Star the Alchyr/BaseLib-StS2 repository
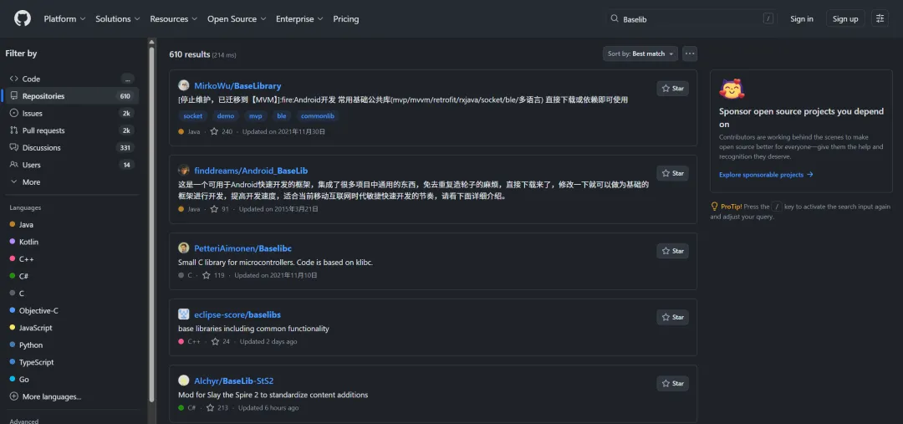 tap(672, 384)
